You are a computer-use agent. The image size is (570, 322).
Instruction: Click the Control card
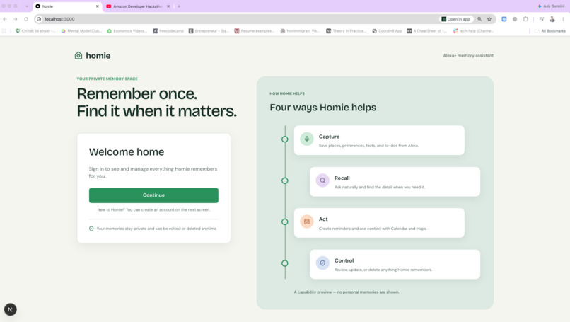coord(395,265)
